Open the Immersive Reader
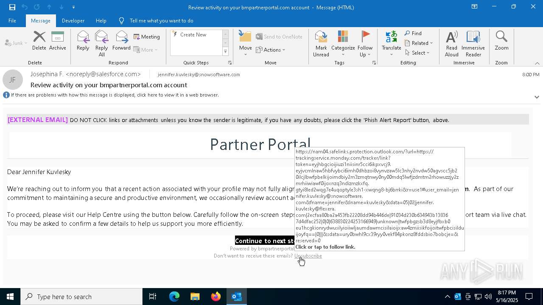The image size is (543, 305). click(473, 44)
